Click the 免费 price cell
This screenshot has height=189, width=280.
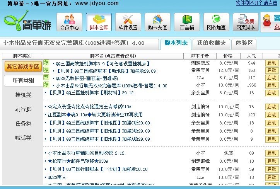pyautogui.click(x=229, y=153)
